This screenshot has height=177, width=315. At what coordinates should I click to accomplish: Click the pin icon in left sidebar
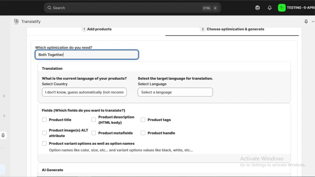[3, 135]
